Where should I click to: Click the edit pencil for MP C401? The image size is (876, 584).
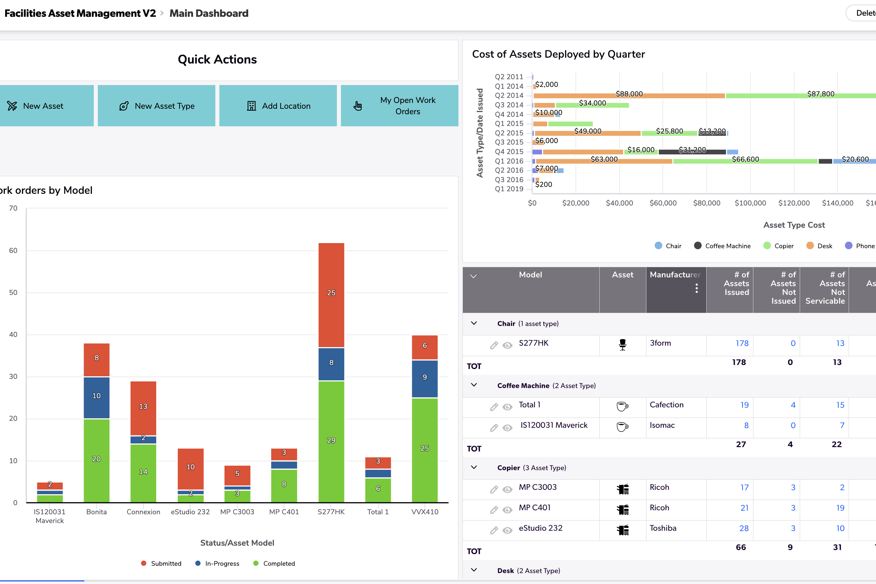[x=493, y=510]
